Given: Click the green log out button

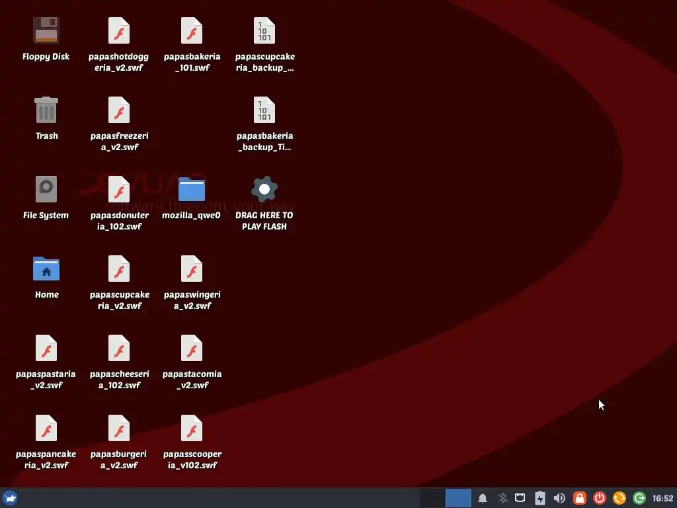Looking at the screenshot, I should click(x=639, y=499).
